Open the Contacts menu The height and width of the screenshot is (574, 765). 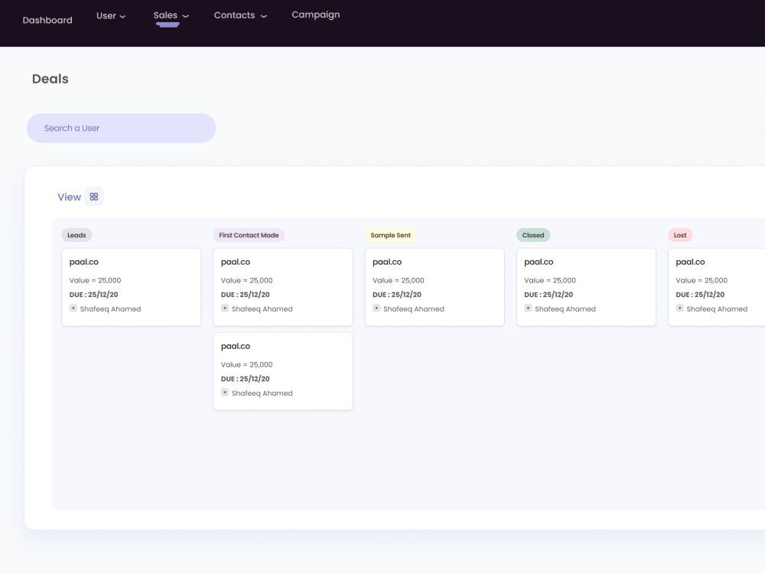234,15
